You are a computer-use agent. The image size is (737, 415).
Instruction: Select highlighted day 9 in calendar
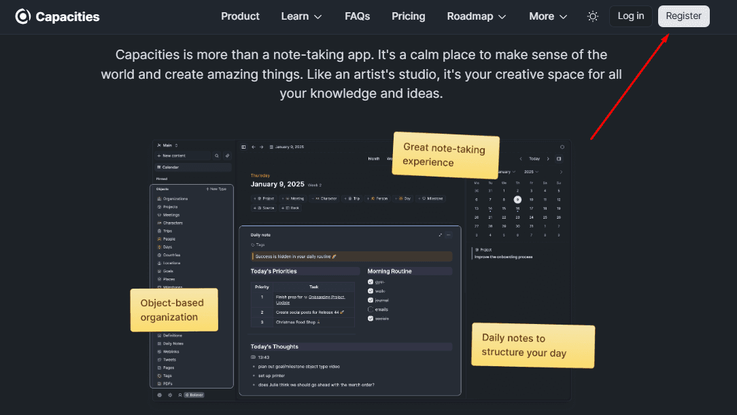(517, 200)
